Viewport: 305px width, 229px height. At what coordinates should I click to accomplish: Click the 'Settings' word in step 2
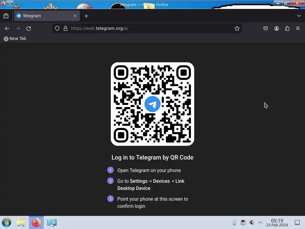pyautogui.click(x=139, y=181)
